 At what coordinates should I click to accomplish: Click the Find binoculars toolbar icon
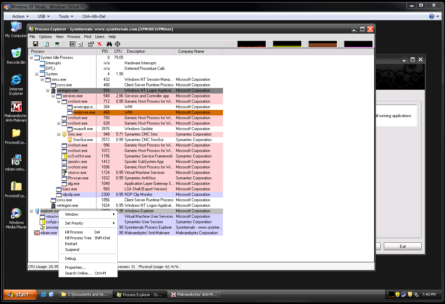tap(109, 44)
